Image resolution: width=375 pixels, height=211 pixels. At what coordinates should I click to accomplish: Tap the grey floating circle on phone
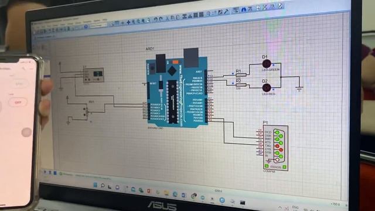point(26,132)
